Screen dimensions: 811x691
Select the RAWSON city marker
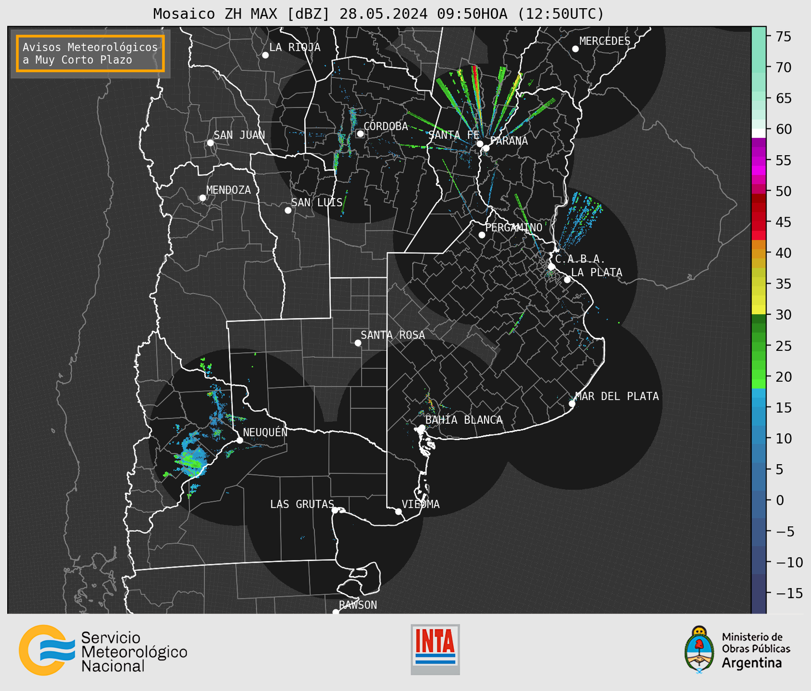click(x=336, y=612)
